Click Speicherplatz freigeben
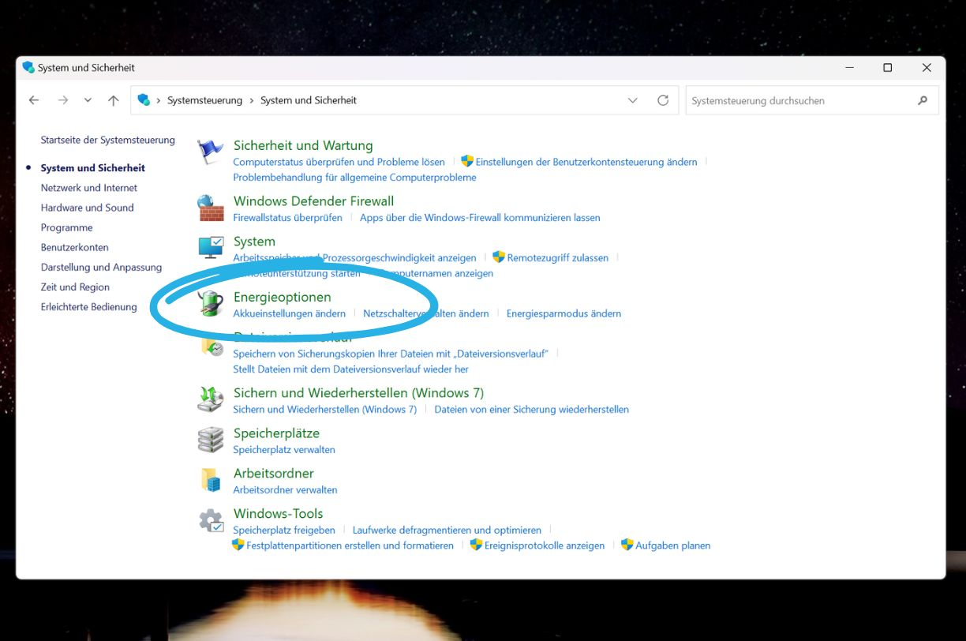The width and height of the screenshot is (966, 641). (284, 530)
